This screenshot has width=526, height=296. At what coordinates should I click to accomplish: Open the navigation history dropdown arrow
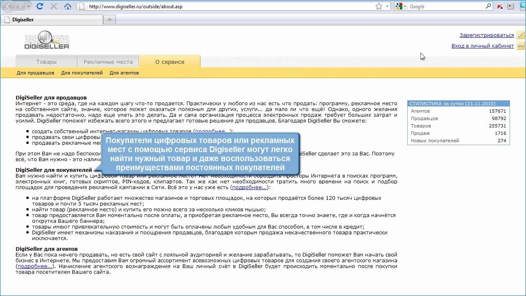pos(28,7)
